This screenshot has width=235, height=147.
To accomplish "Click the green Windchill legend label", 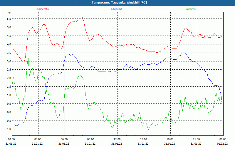I will point(191,9).
